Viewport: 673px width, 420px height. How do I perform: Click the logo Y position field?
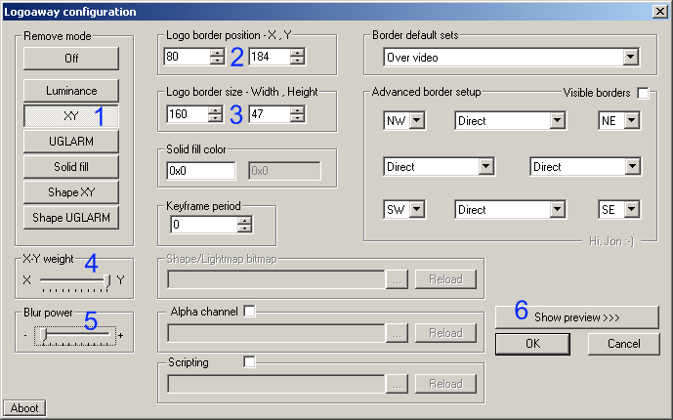click(270, 57)
